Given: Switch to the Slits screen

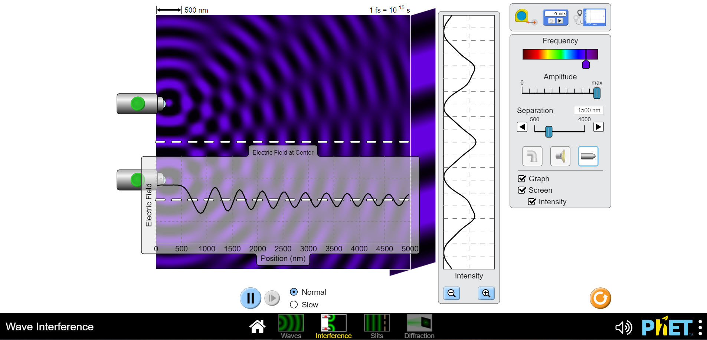Looking at the screenshot, I should (x=376, y=324).
